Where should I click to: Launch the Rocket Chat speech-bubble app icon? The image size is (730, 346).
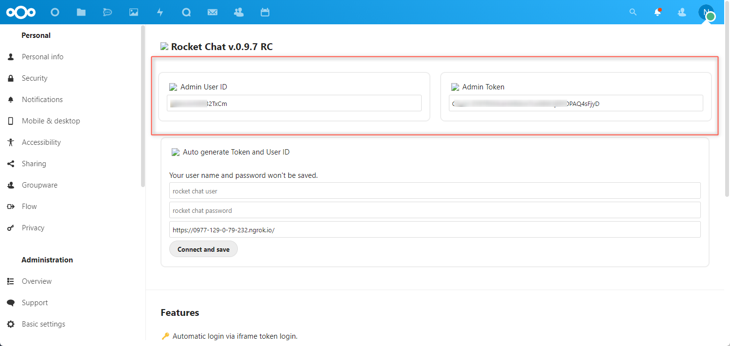[x=107, y=12]
